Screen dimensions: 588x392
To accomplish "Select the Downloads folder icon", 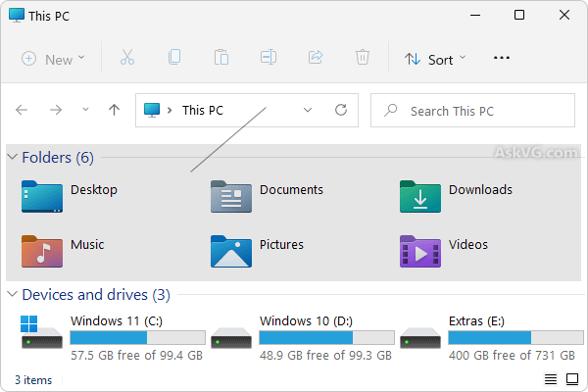I will pyautogui.click(x=420, y=197).
